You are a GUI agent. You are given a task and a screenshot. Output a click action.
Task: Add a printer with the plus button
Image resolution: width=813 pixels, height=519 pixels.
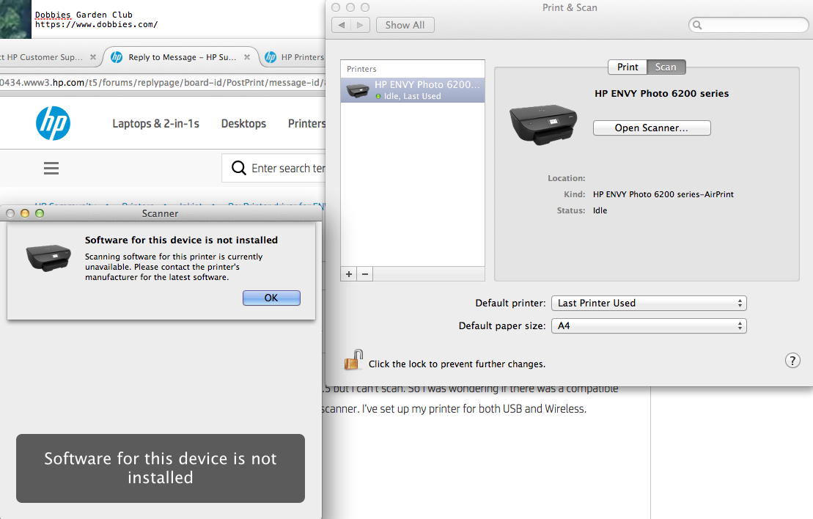(x=349, y=273)
